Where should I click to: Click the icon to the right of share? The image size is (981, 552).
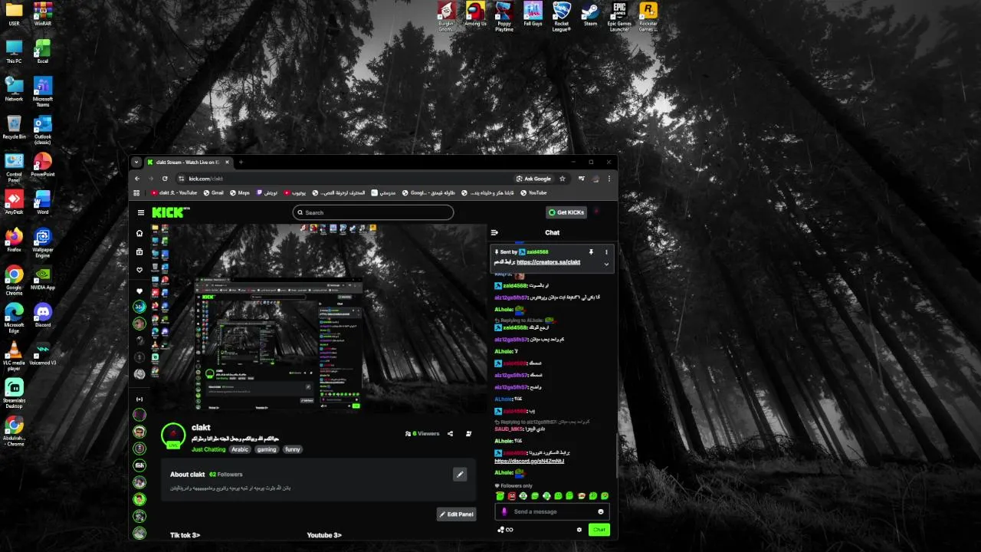point(468,433)
